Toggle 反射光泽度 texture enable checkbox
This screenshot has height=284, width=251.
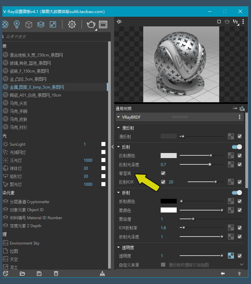pyautogui.click(x=240, y=164)
